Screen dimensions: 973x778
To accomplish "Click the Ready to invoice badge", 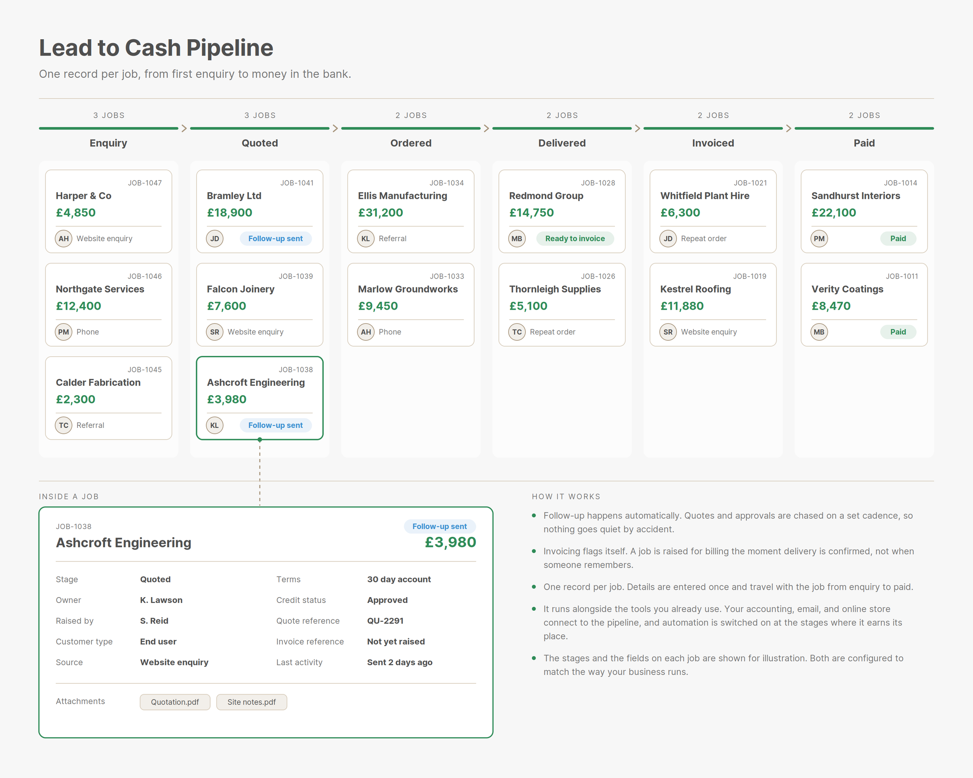I will tap(575, 238).
